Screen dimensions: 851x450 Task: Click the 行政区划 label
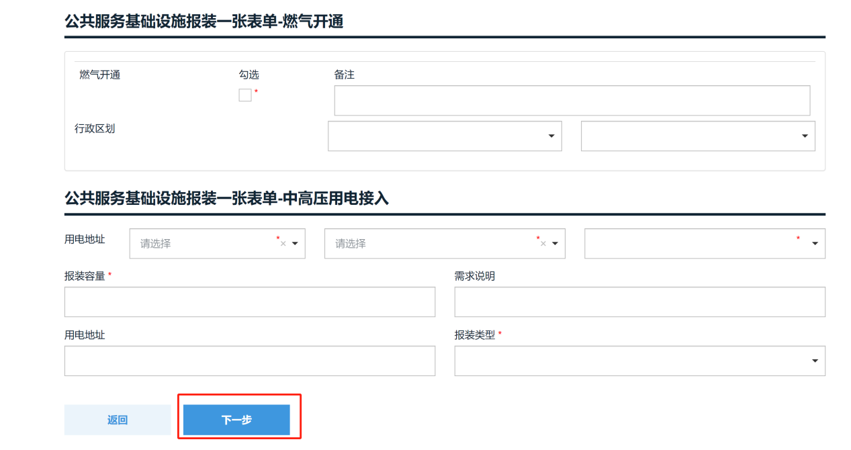click(95, 128)
